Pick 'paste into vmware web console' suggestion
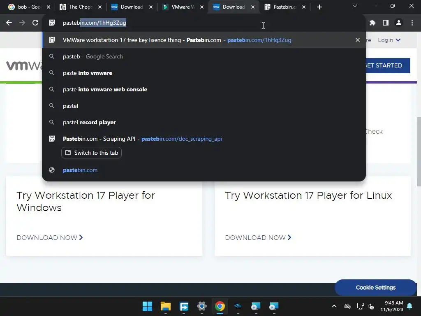The width and height of the screenshot is (421, 316). [x=204, y=89]
